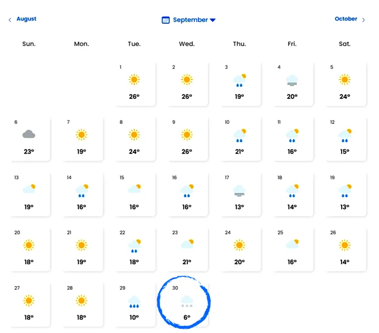The height and width of the screenshot is (333, 379).
Task: Select the gray cloud icon on September 6
Action: tap(29, 134)
